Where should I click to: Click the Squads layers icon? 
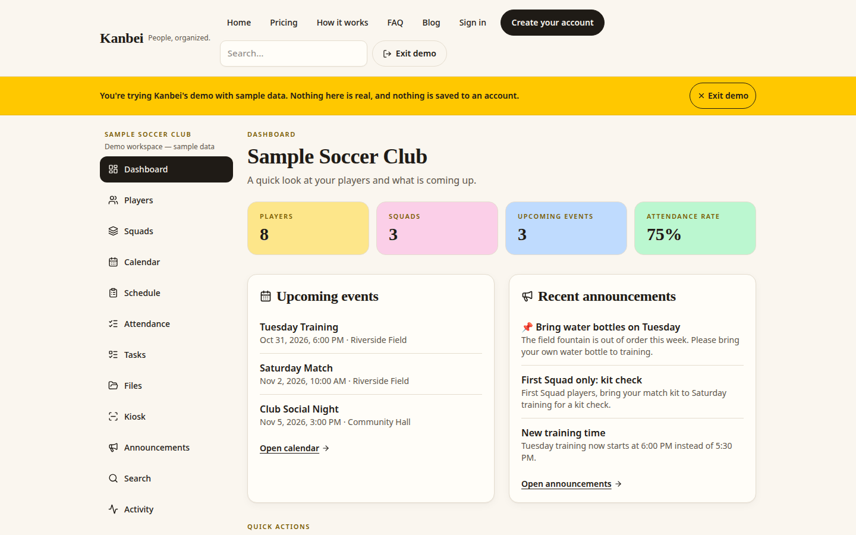(x=113, y=231)
